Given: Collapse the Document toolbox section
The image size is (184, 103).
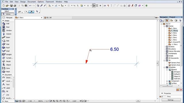Looking at the screenshot, I should (3, 75).
